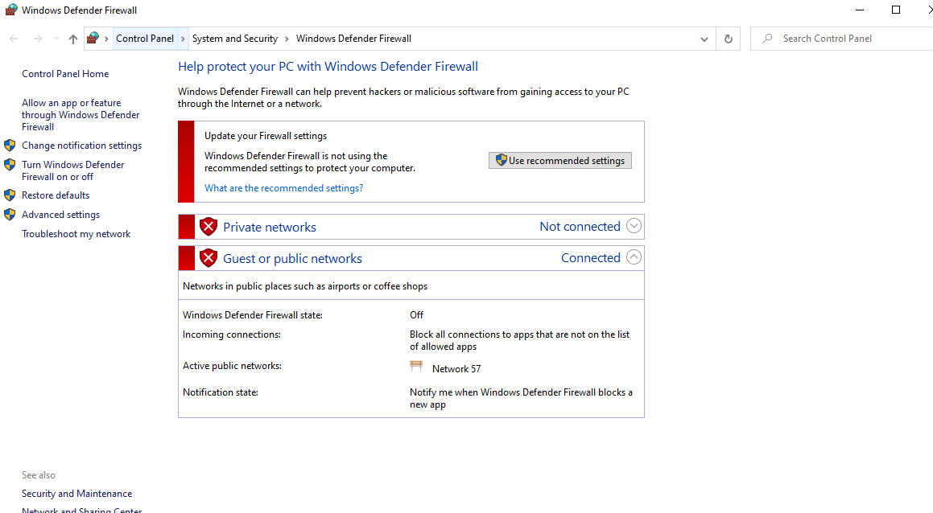933x513 pixels.
Task: Click Notification state label
Action: coord(220,392)
